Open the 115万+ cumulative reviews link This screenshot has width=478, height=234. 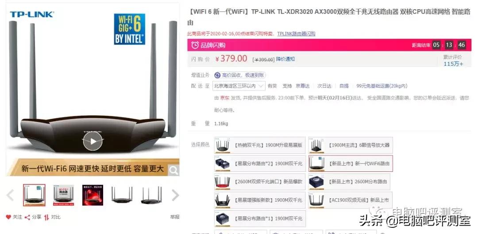pyautogui.click(x=453, y=64)
